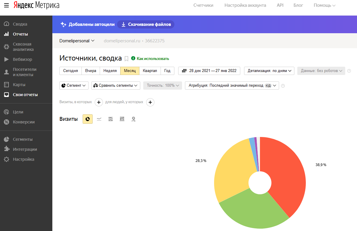Go to Конверсии in the sidebar
Screen dimensions: 357x231
click(24, 122)
